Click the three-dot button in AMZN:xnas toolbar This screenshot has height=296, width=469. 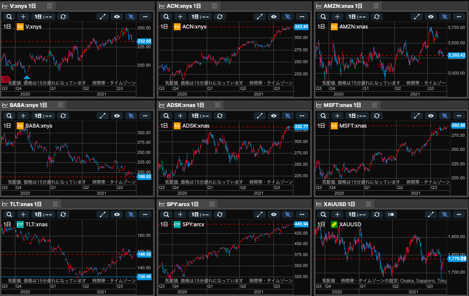point(459,17)
